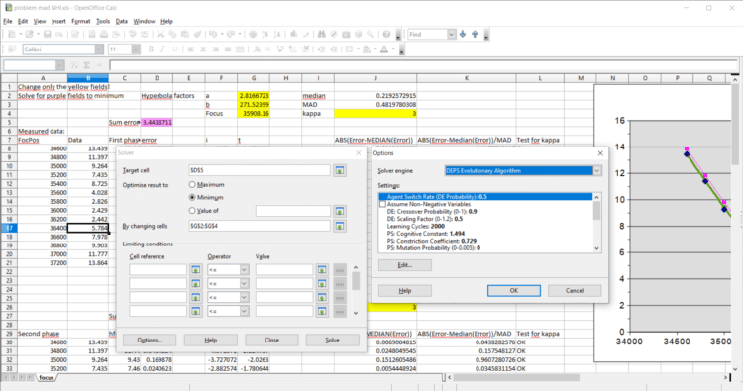Open the Solver engine dropdown
This screenshot has width=743, height=391.
pos(597,171)
